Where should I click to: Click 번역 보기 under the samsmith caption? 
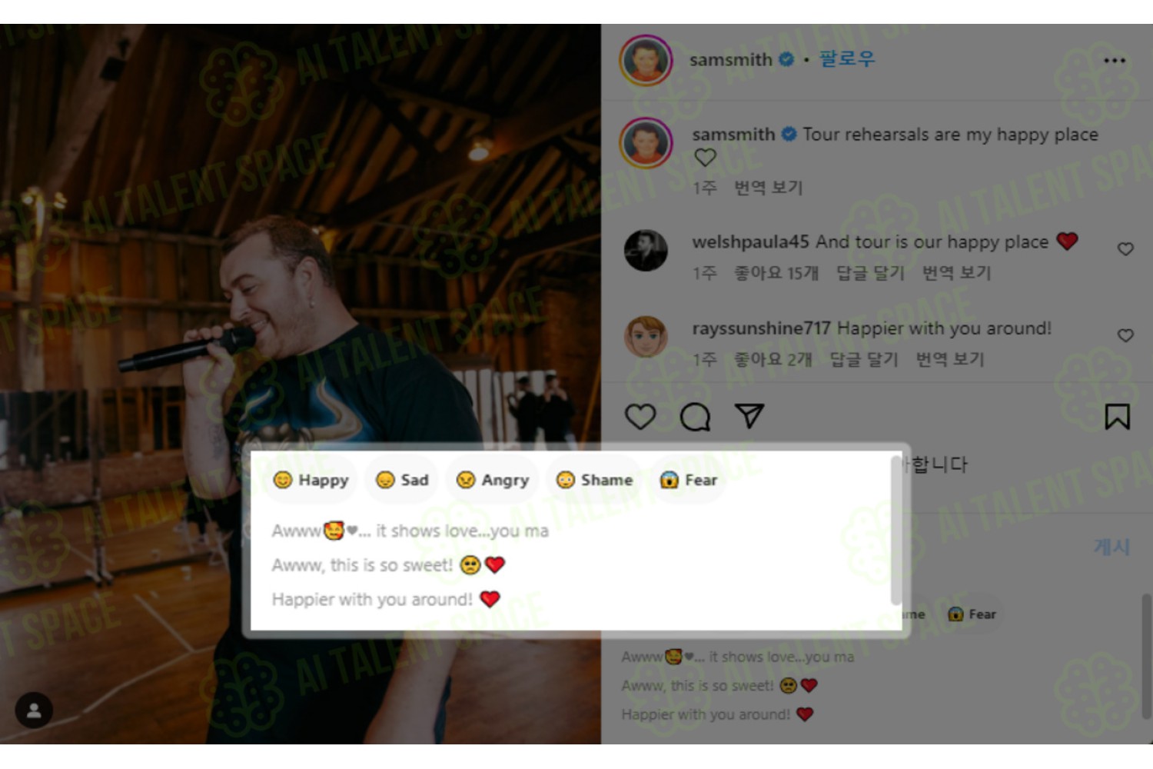(768, 188)
